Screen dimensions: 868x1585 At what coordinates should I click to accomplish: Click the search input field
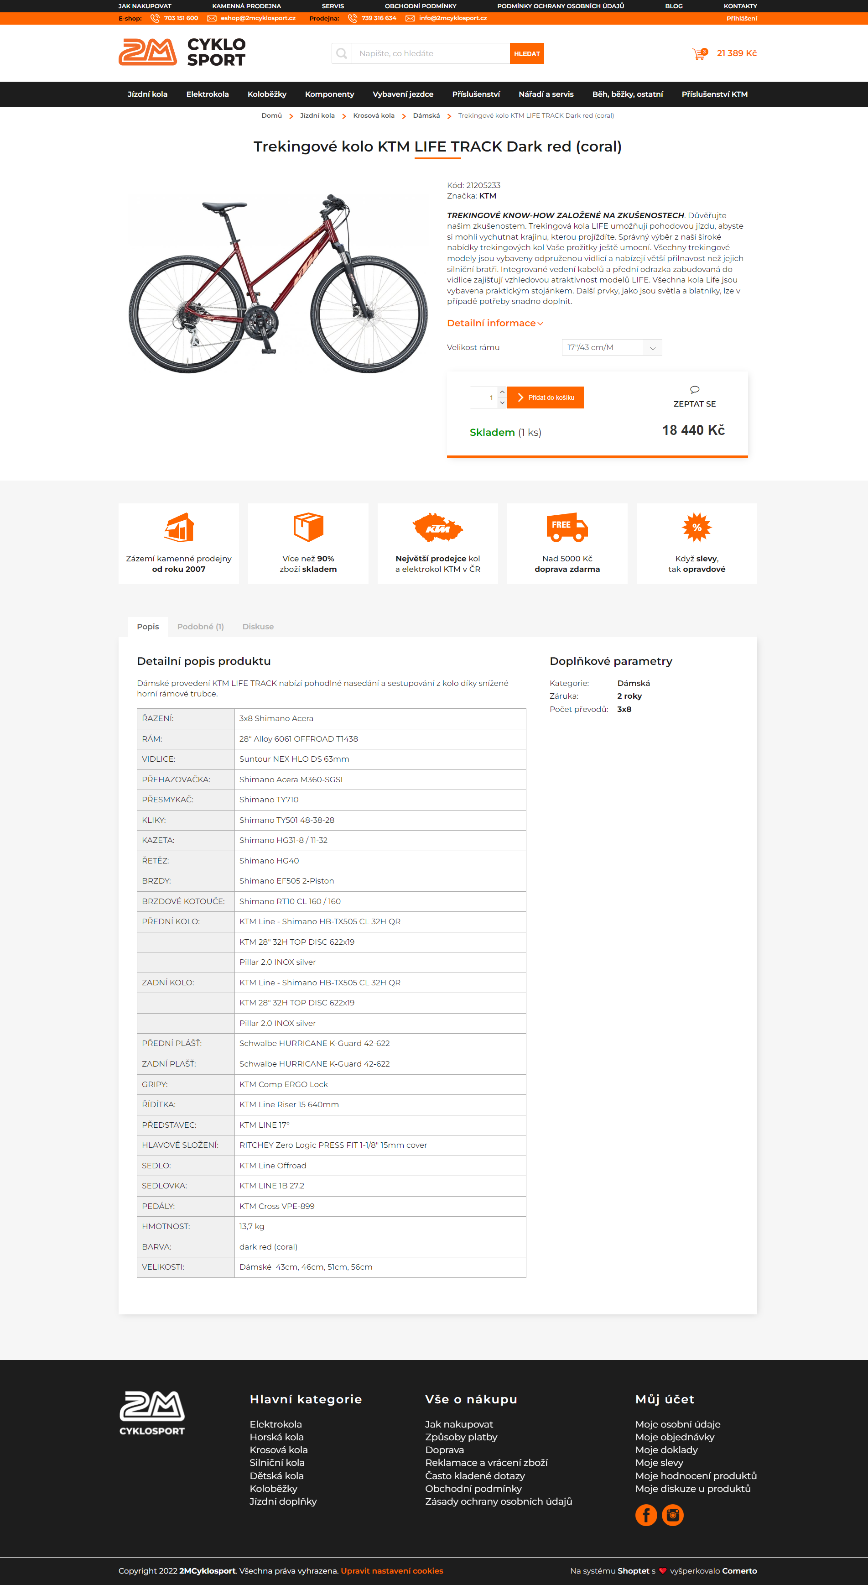431,53
